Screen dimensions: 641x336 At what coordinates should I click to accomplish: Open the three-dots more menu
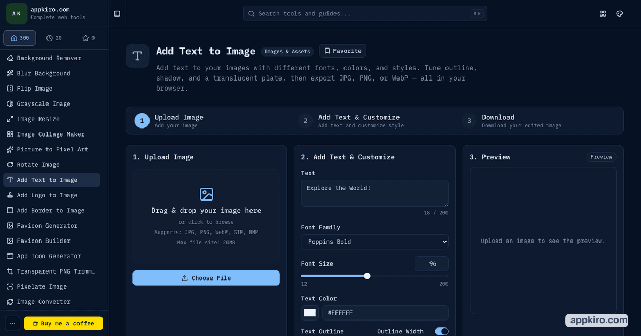(x=13, y=323)
